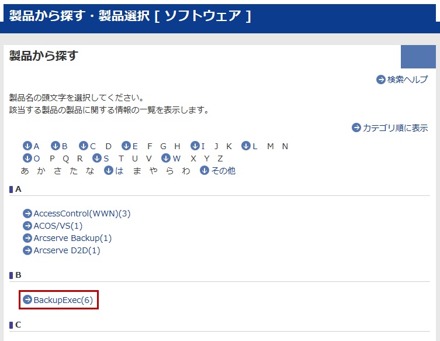Screen dimensions: 440x341
Task: Jump to section W via index letter
Action: point(176,159)
